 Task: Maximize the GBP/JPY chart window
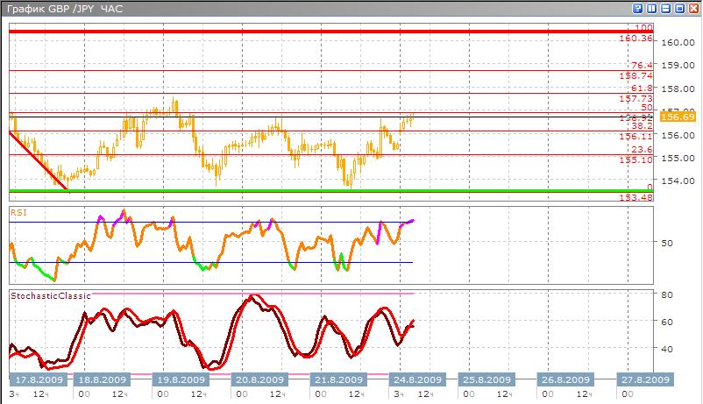click(x=679, y=8)
